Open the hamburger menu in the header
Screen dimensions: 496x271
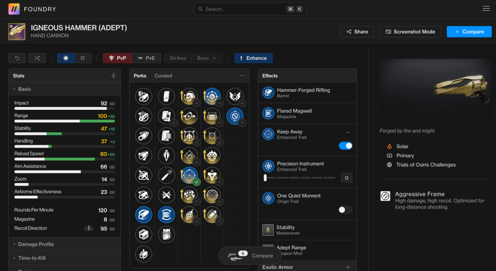click(486, 9)
